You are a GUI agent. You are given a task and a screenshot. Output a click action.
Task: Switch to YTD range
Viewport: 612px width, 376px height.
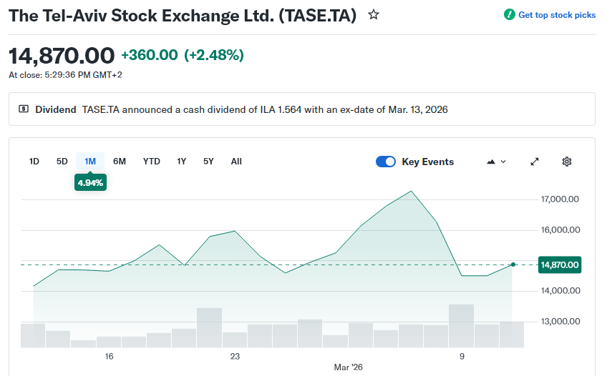(x=152, y=162)
